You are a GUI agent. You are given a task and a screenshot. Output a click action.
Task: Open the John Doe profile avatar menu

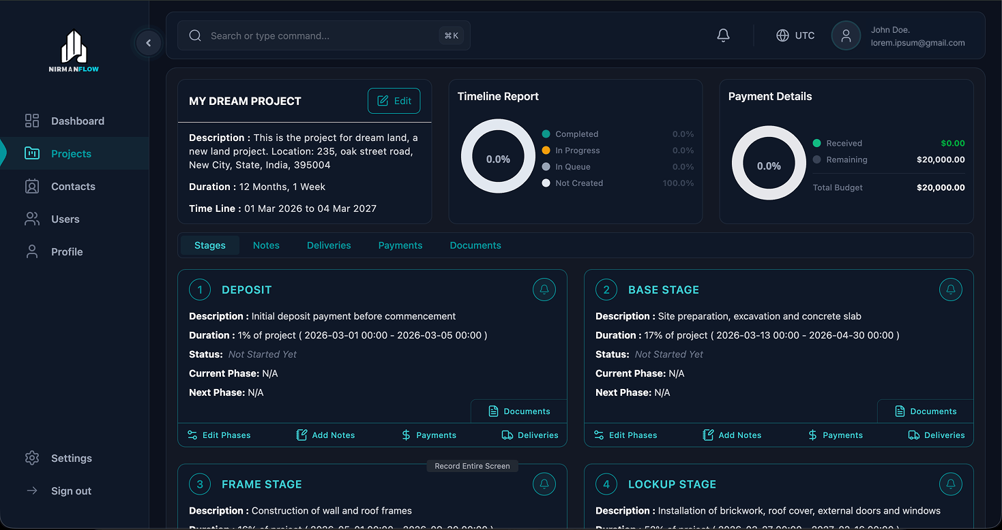pyautogui.click(x=846, y=35)
